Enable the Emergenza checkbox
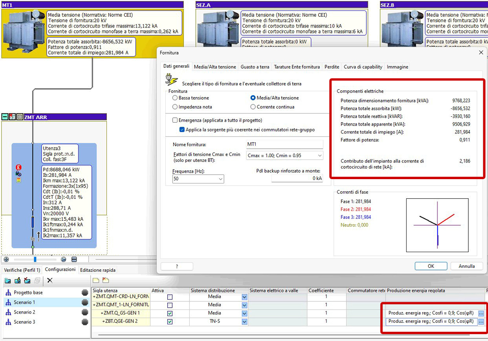This screenshot has width=488, height=341. (175, 120)
